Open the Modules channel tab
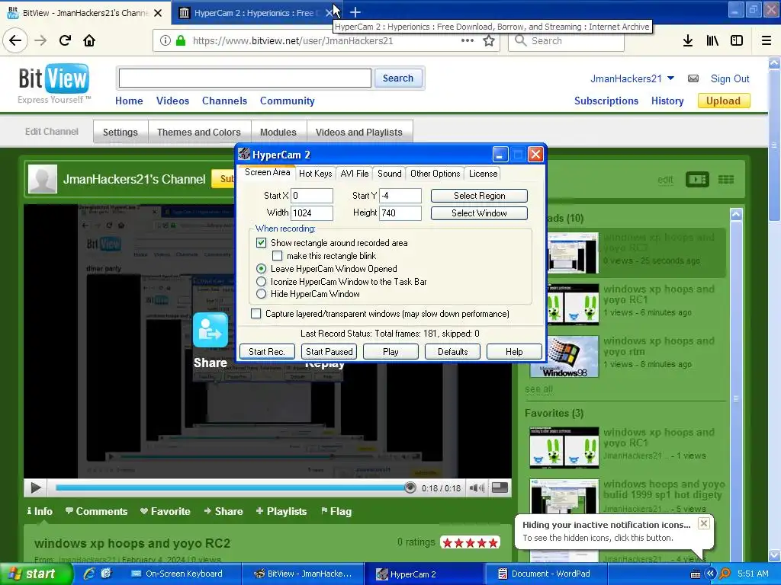Image resolution: width=781 pixels, height=585 pixels. 278,133
